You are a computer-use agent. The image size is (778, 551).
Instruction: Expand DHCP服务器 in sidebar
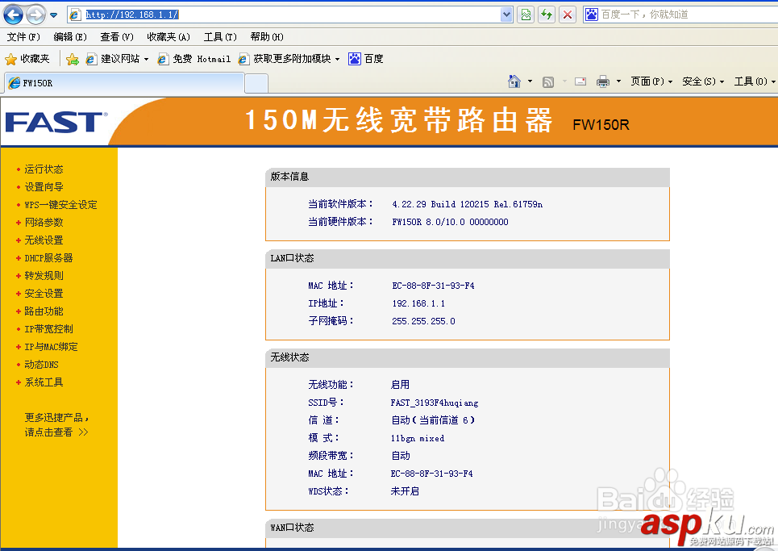[x=48, y=258]
